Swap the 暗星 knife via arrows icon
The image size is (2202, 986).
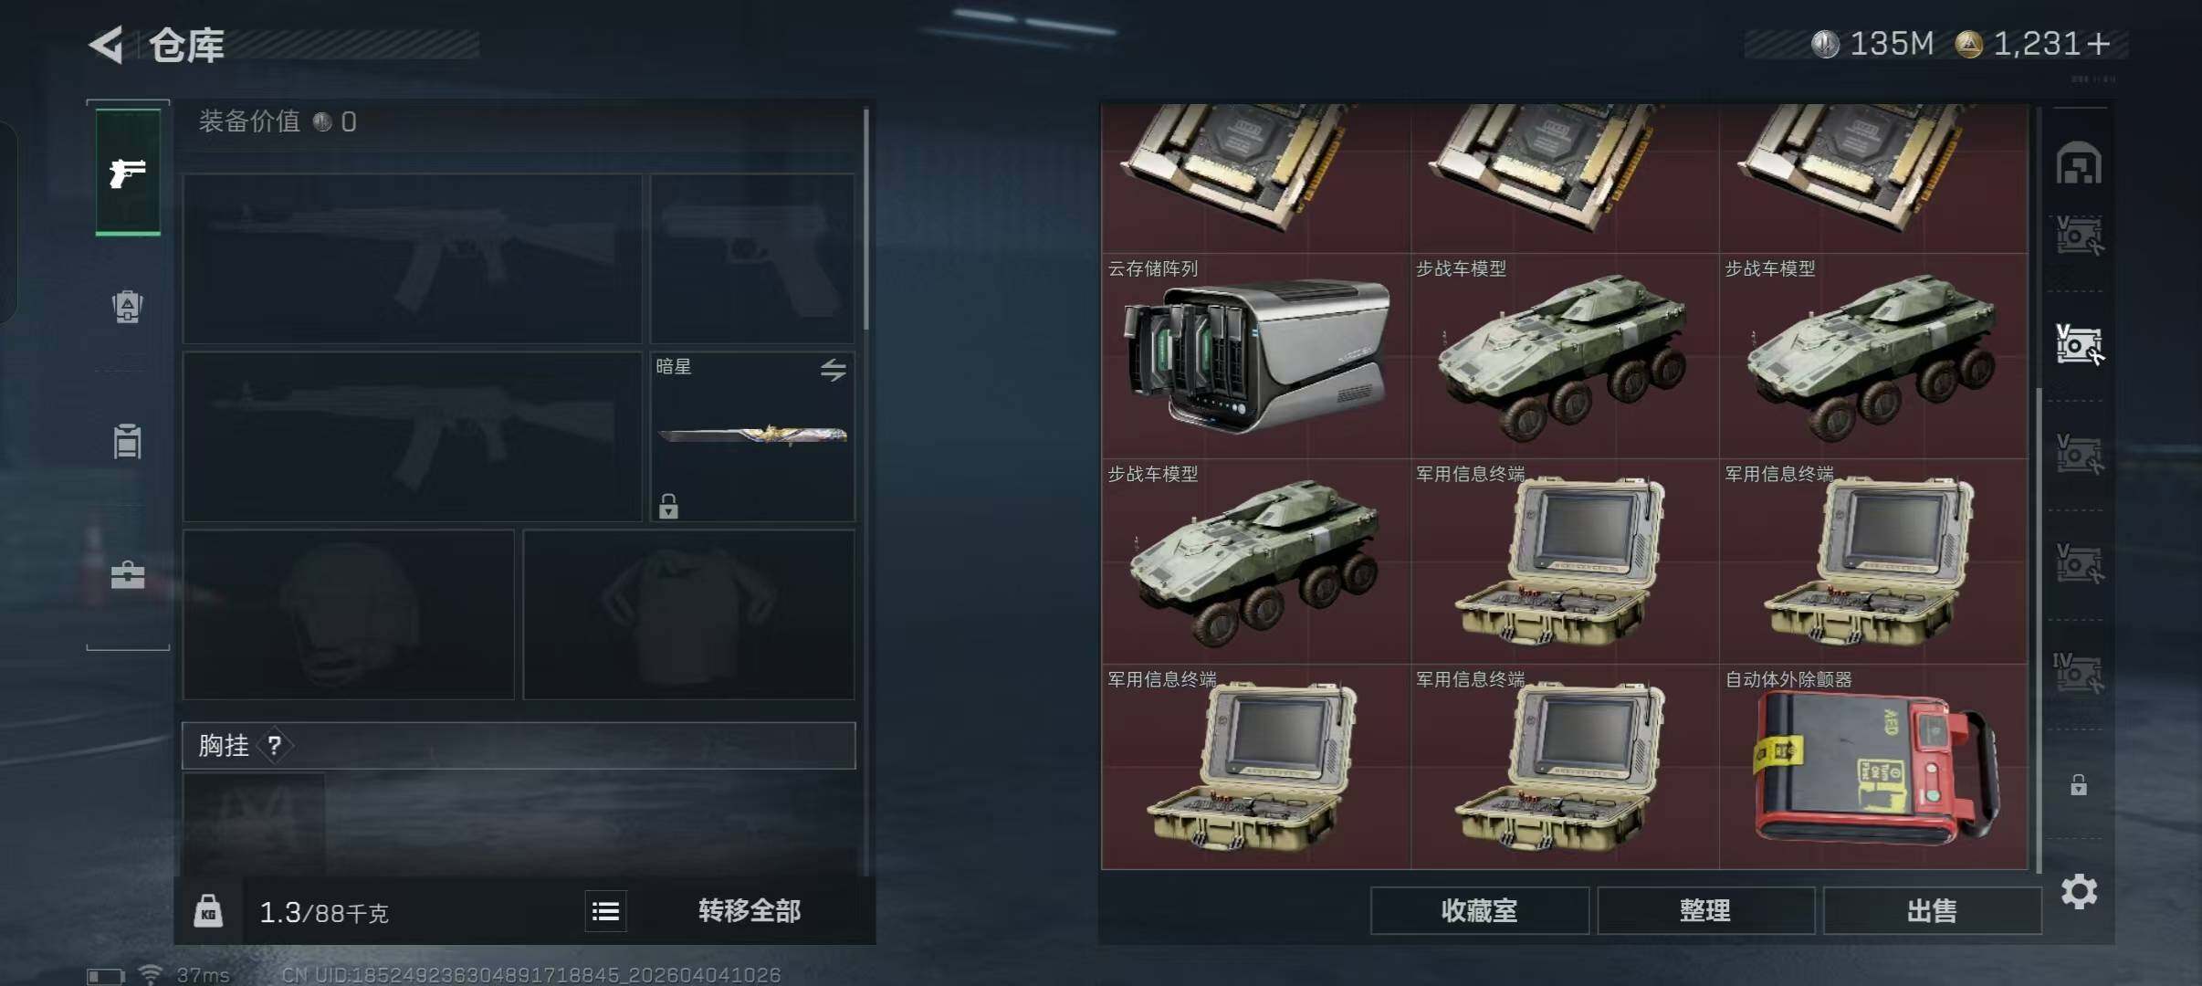(x=833, y=370)
